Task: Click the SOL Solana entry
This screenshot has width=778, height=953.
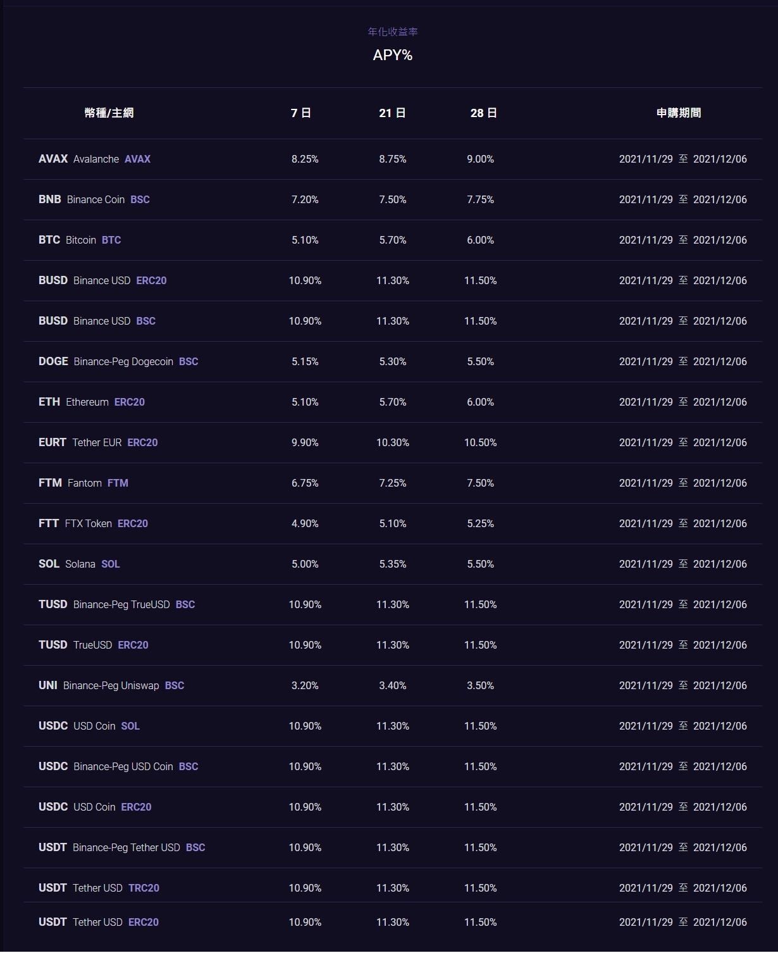Action: click(79, 564)
